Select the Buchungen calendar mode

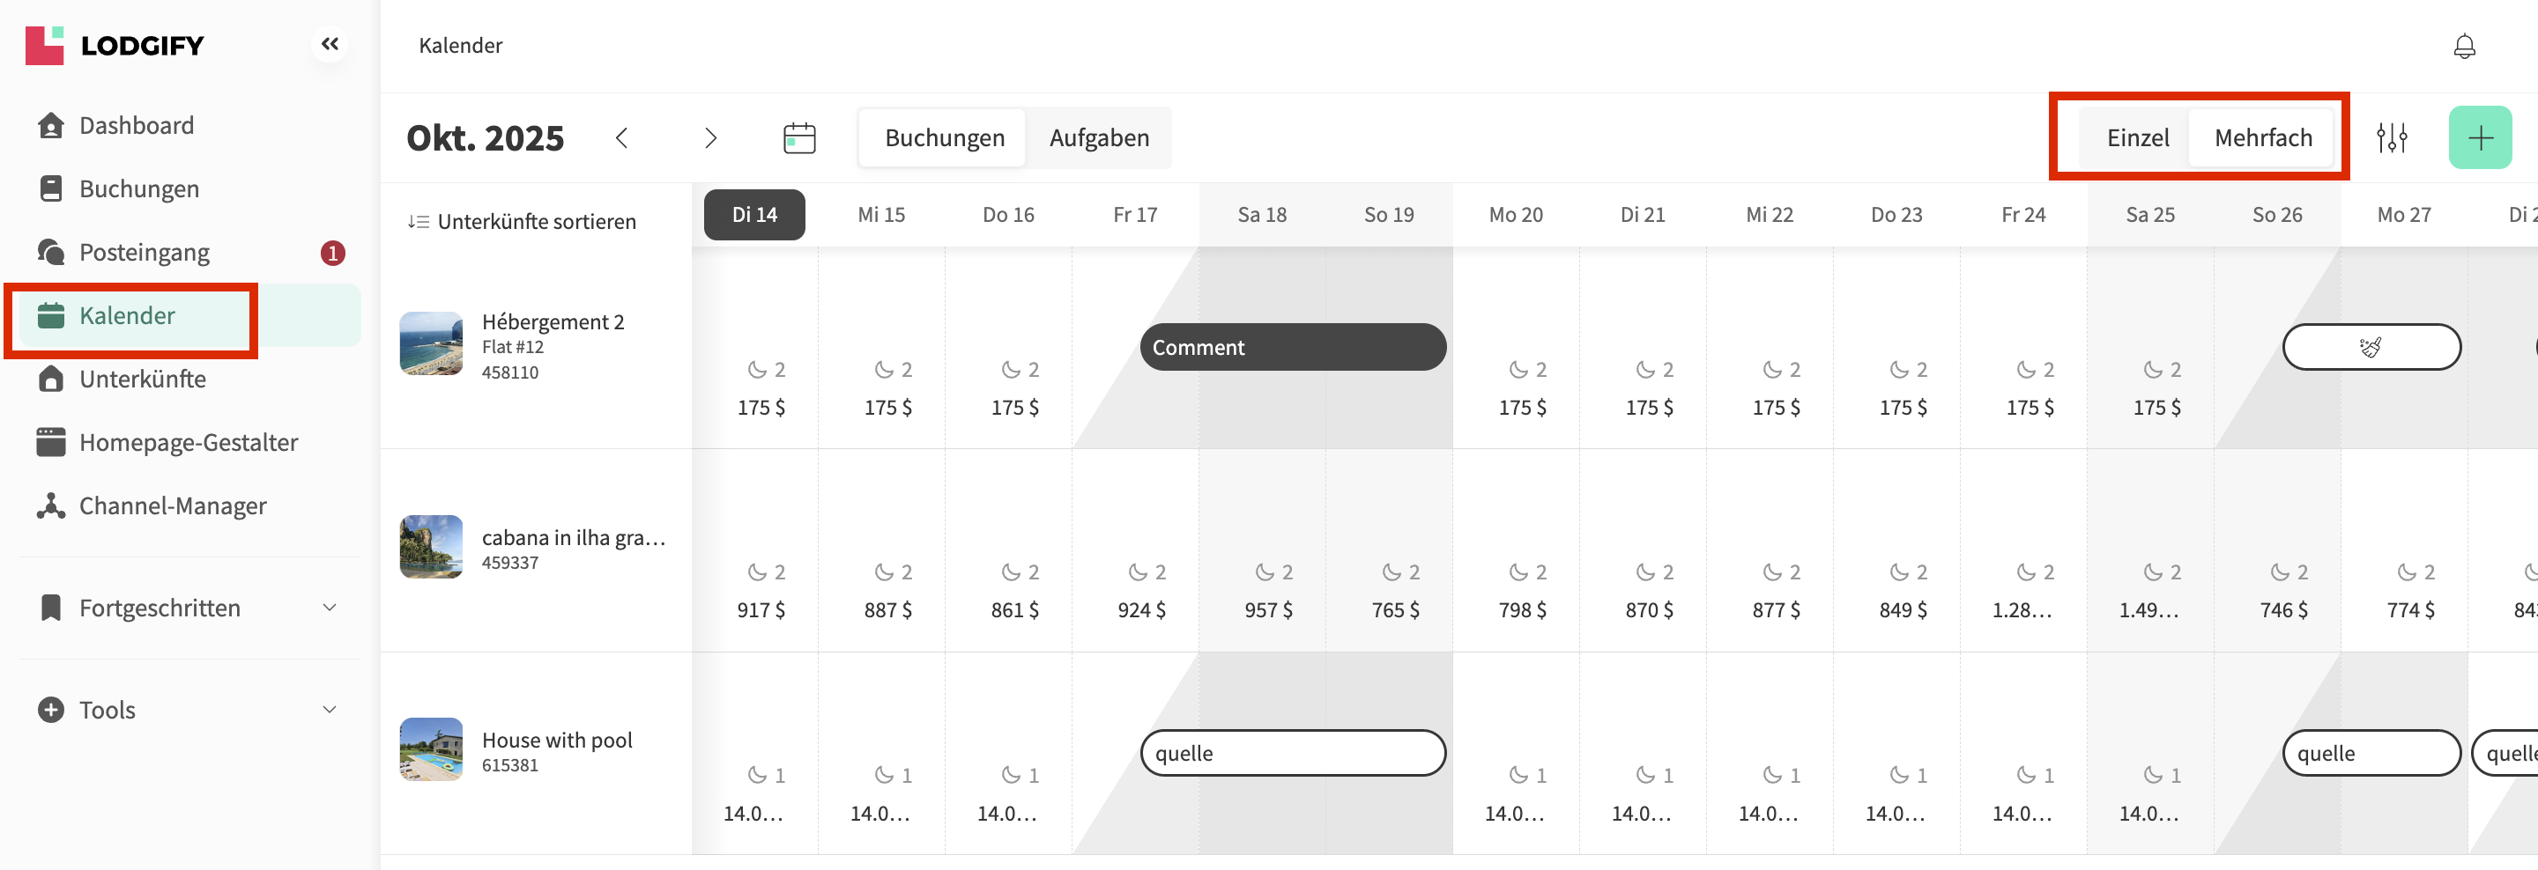(944, 137)
